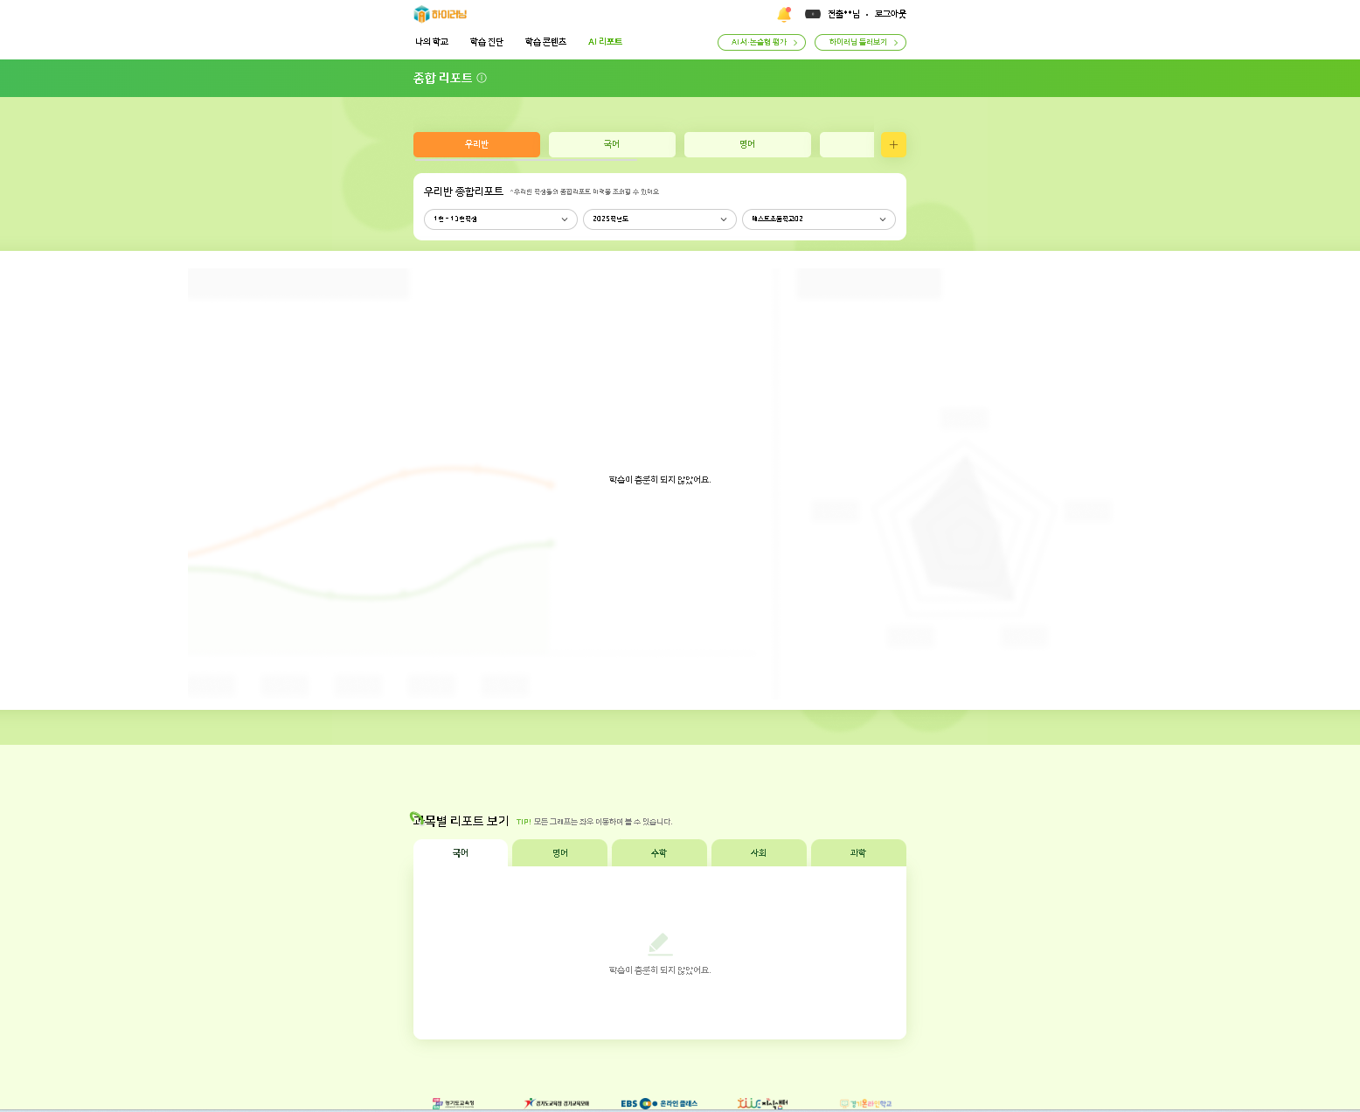The height and width of the screenshot is (1112, 1360).
Task: Expand the 테스트초등학교02 school dropdown
Action: click(818, 219)
